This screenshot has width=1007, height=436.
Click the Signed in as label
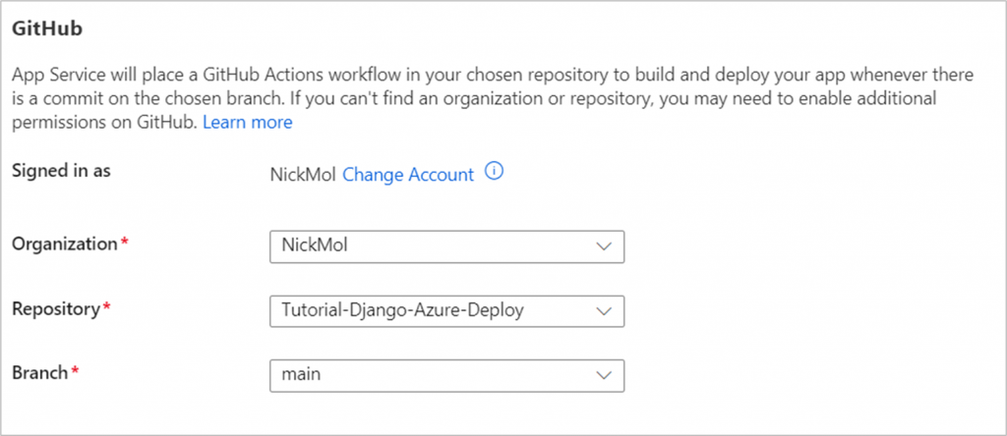coord(62,171)
